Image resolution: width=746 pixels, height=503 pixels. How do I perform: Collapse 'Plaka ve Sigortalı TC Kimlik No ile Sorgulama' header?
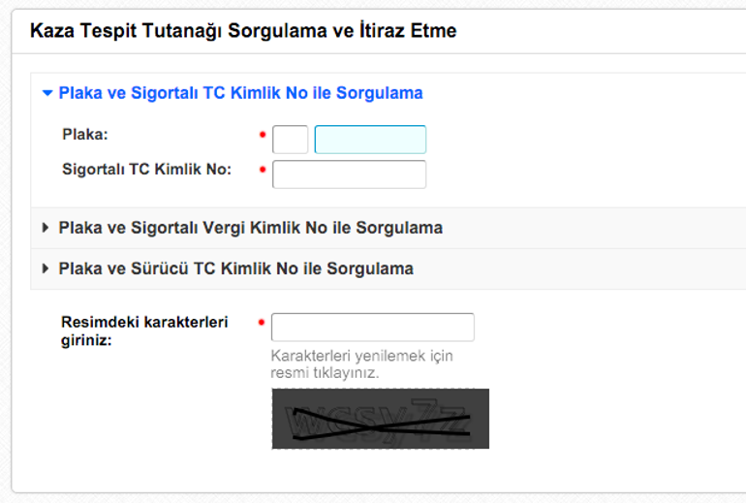[x=240, y=94]
